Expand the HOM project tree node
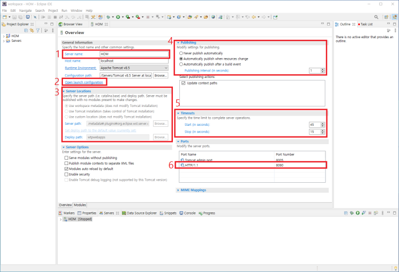The image size is (399, 272). (x=4, y=36)
